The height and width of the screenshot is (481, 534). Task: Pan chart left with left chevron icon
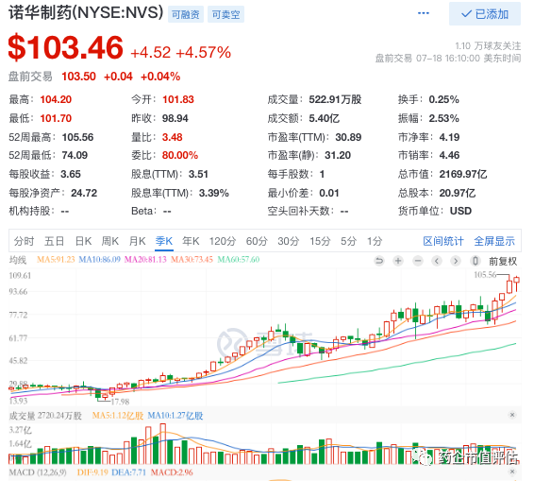[437, 262]
